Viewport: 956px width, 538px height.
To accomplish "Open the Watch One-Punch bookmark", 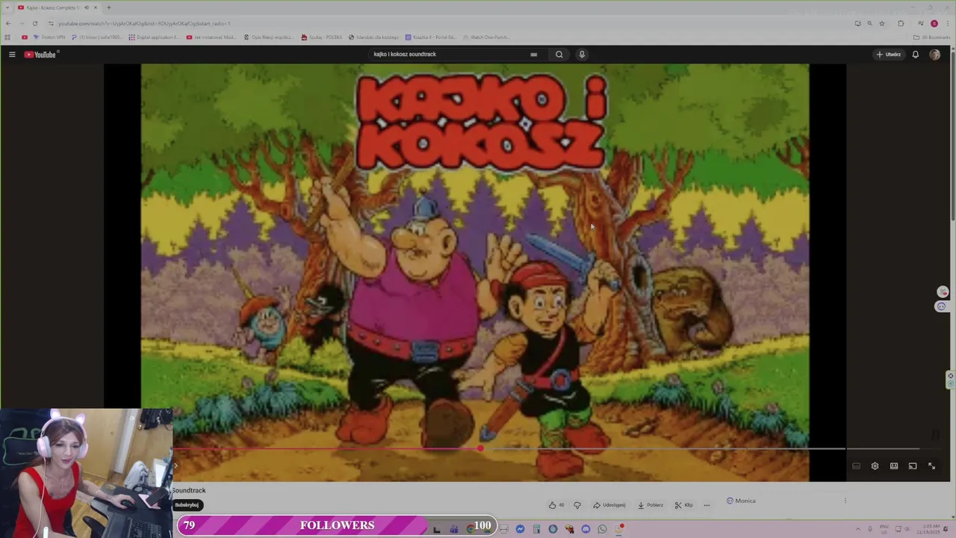I will tap(485, 37).
